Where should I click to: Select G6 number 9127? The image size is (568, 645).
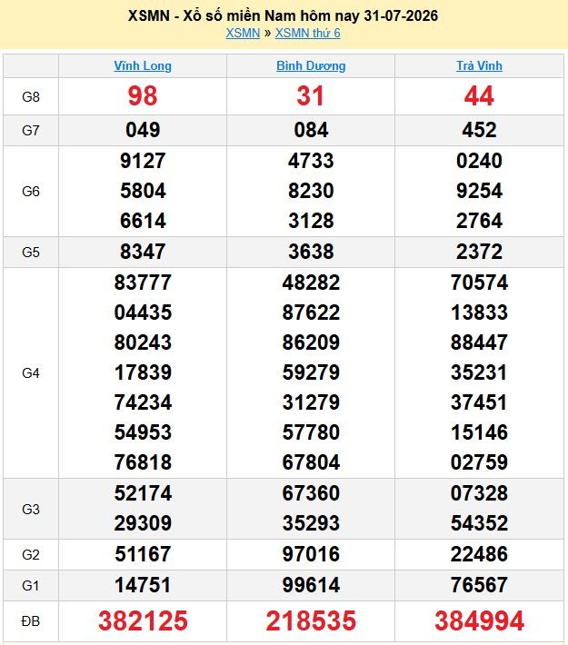143,161
